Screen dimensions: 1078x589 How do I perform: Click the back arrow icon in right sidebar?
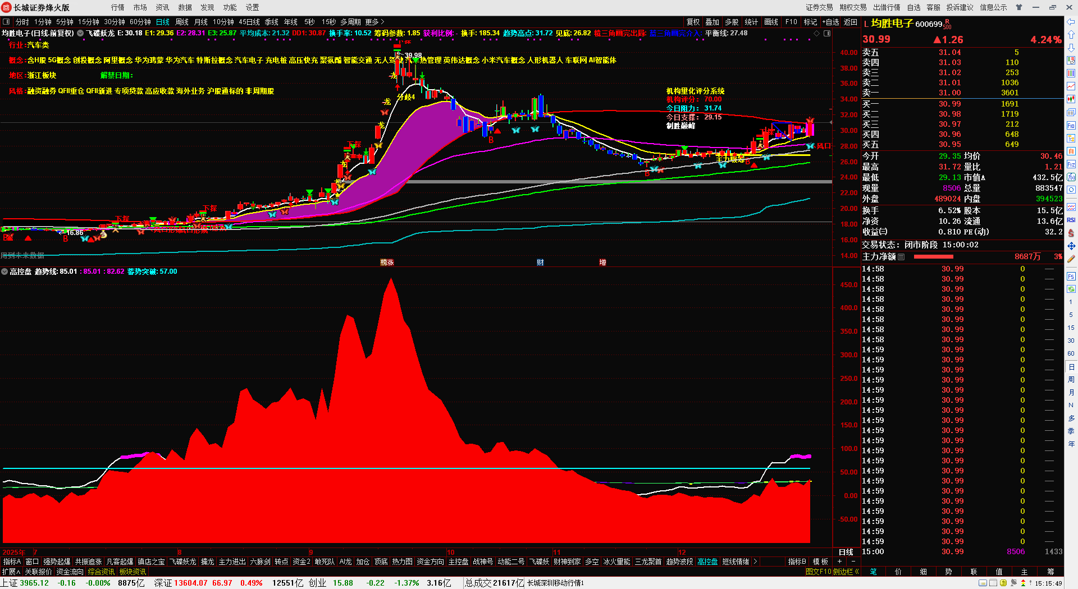pos(1071,22)
